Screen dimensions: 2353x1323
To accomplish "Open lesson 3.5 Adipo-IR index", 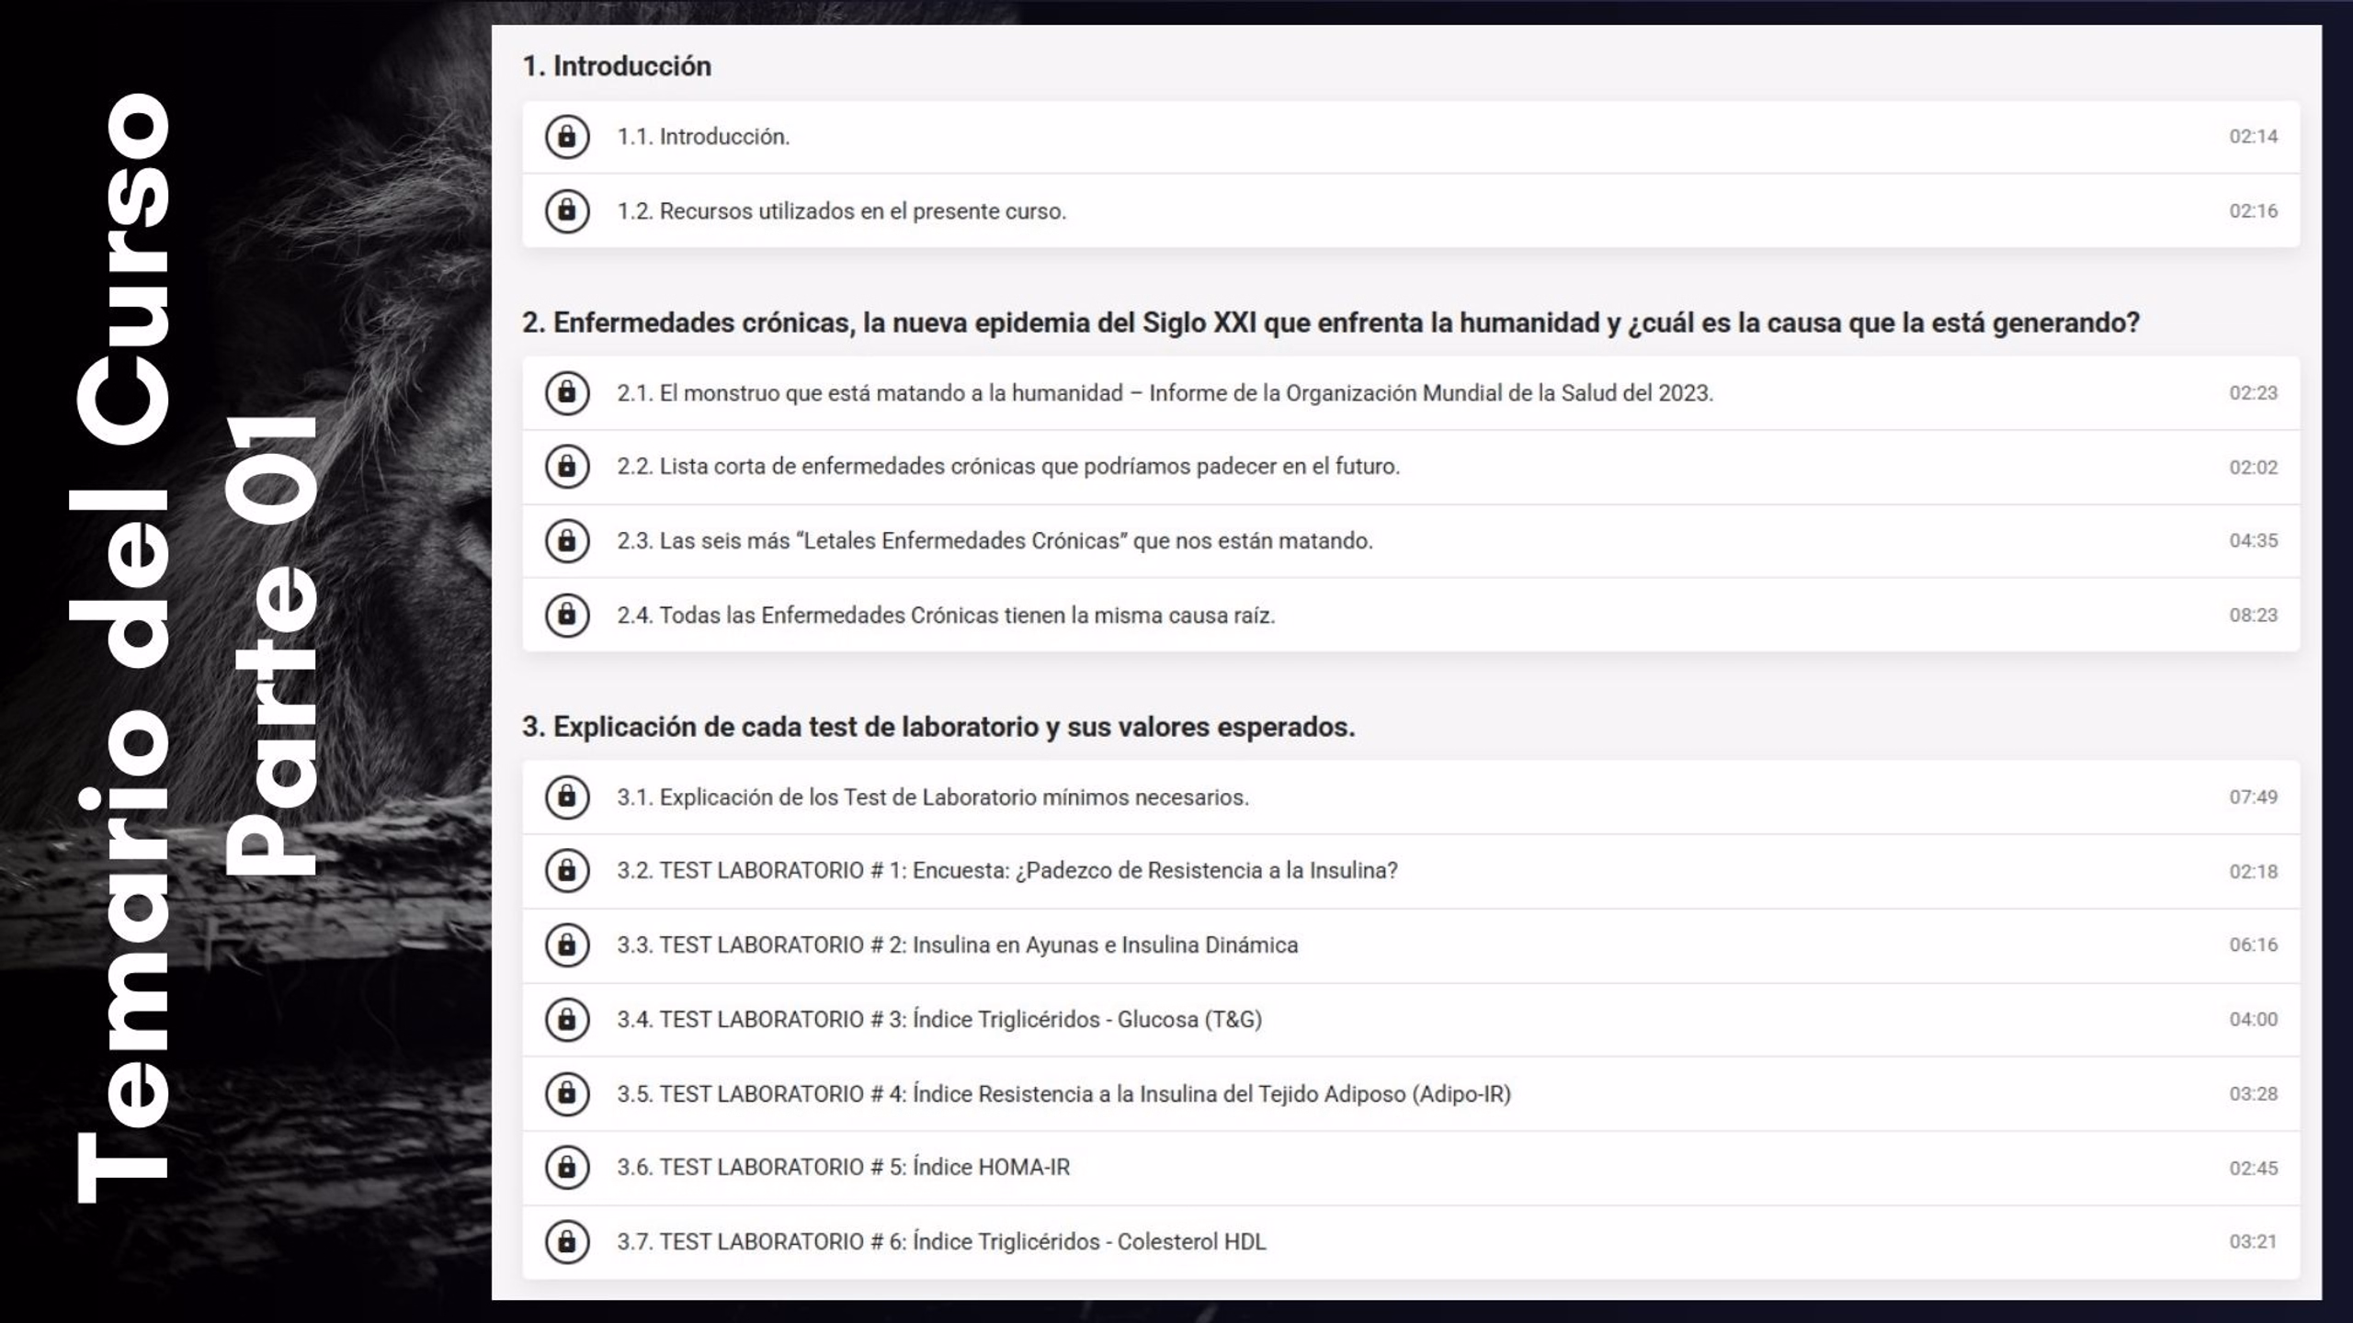I will tap(1411, 1093).
